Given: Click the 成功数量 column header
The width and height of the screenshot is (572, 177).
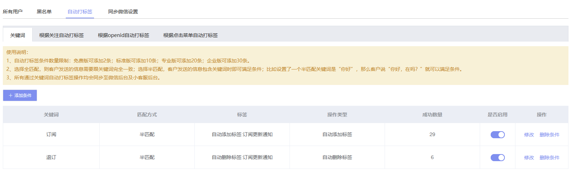Looking at the screenshot, I should click(432, 115).
